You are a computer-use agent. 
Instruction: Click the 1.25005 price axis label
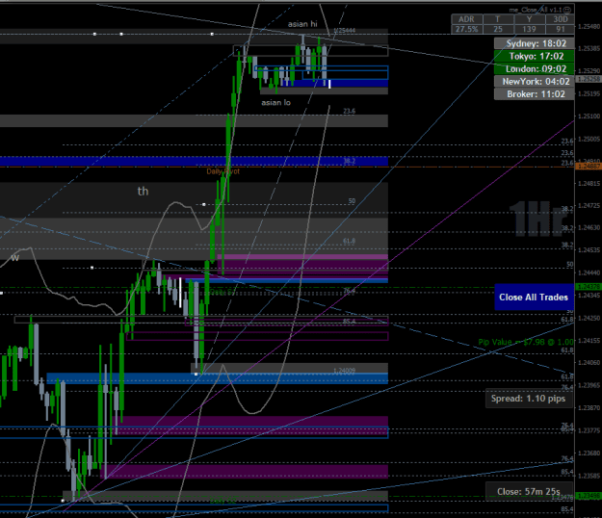pos(589,139)
